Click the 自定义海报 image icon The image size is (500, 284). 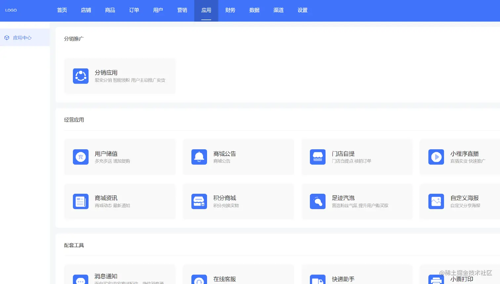pos(436,201)
